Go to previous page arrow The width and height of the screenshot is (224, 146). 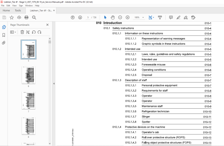click(x=73, y=18)
